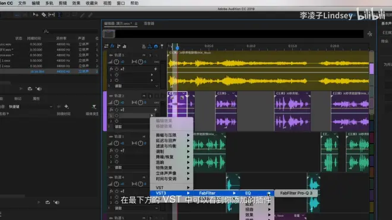Click the 帮助 menu
This screenshot has width=392, height=220.
134,3
